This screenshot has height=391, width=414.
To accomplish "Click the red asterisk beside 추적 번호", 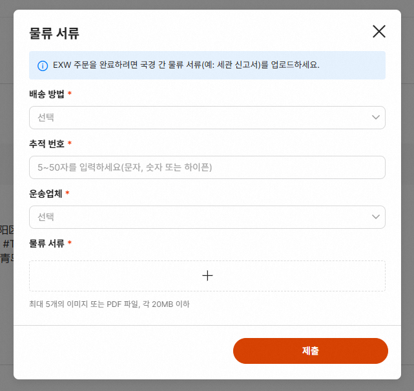I will tap(70, 143).
